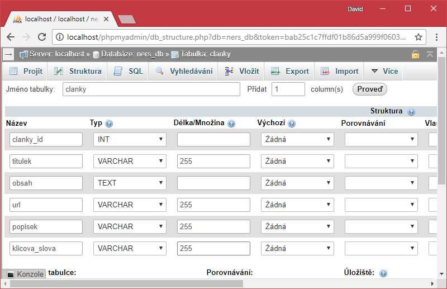
Task: Open type dropdown for klicova_slova row
Action: pyautogui.click(x=130, y=249)
